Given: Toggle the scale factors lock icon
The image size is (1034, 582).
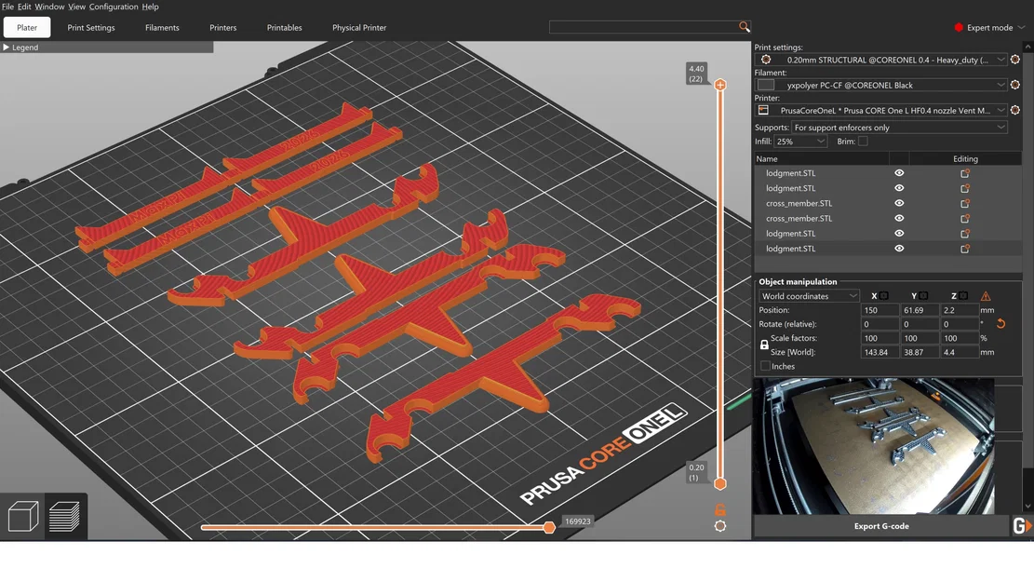Looking at the screenshot, I should 764,345.
